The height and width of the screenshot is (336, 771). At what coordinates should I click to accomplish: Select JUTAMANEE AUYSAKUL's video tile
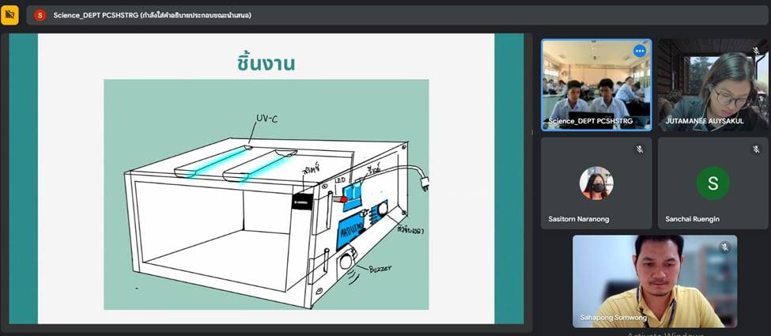click(712, 83)
